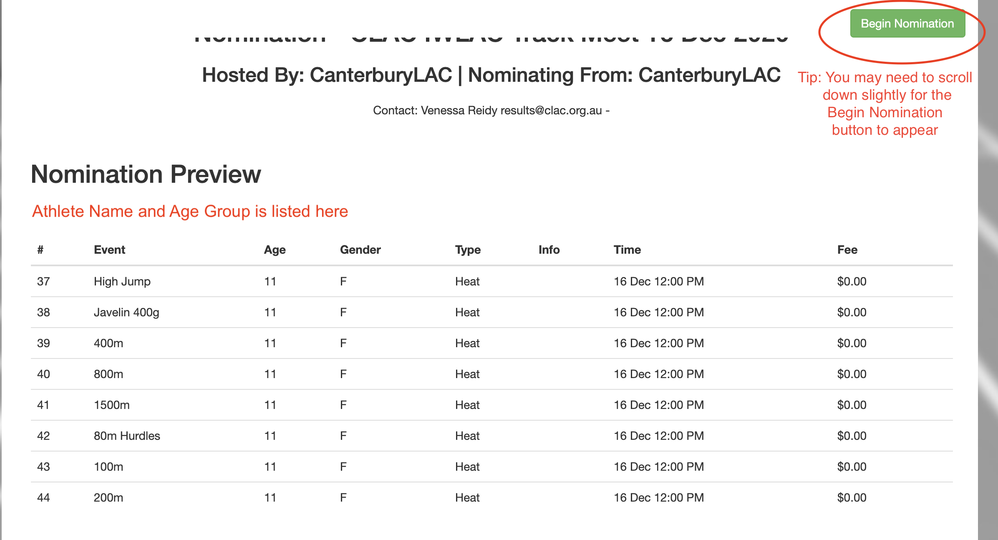Click the green Begin Nomination button
The height and width of the screenshot is (540, 998).
pyautogui.click(x=907, y=23)
